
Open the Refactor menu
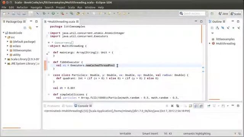click(x=22, y=8)
